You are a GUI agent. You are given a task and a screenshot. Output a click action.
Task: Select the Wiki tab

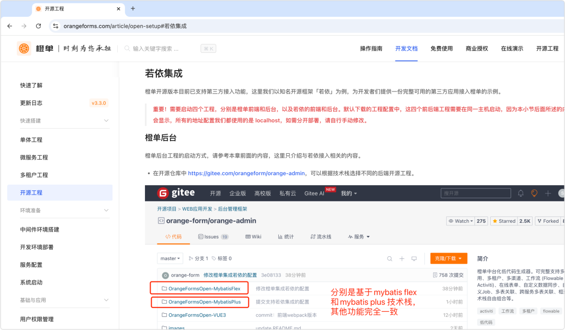(253, 237)
